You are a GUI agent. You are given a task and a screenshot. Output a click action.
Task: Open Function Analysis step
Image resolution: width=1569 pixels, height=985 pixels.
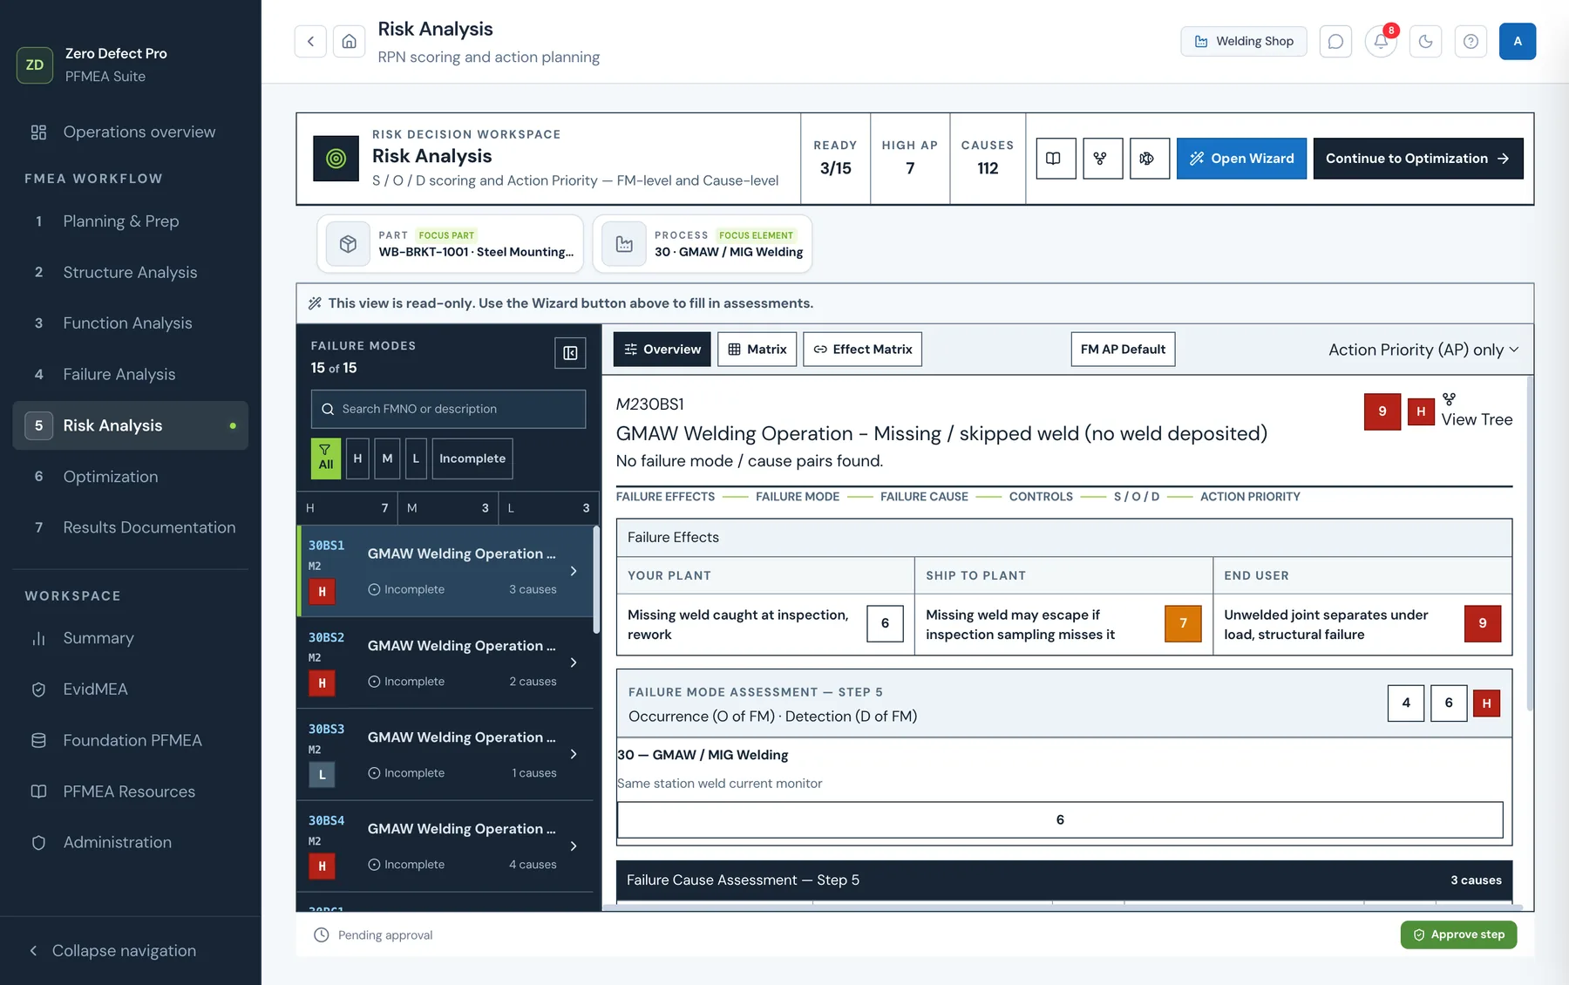click(x=131, y=323)
